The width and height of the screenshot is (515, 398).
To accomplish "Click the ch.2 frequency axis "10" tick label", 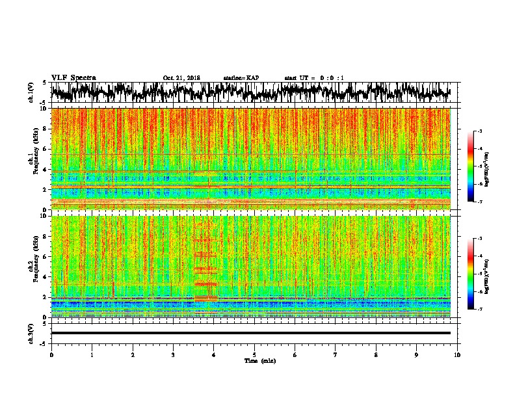I will click(44, 216).
